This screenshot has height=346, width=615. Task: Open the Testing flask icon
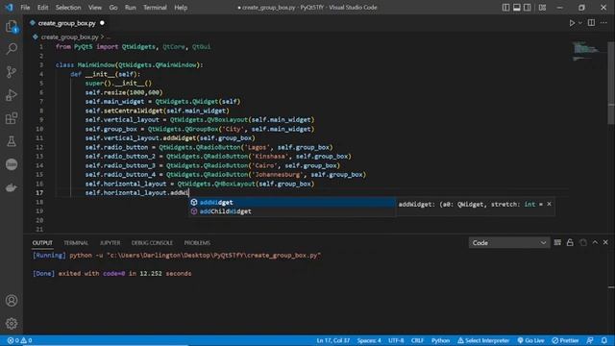pos(12,141)
